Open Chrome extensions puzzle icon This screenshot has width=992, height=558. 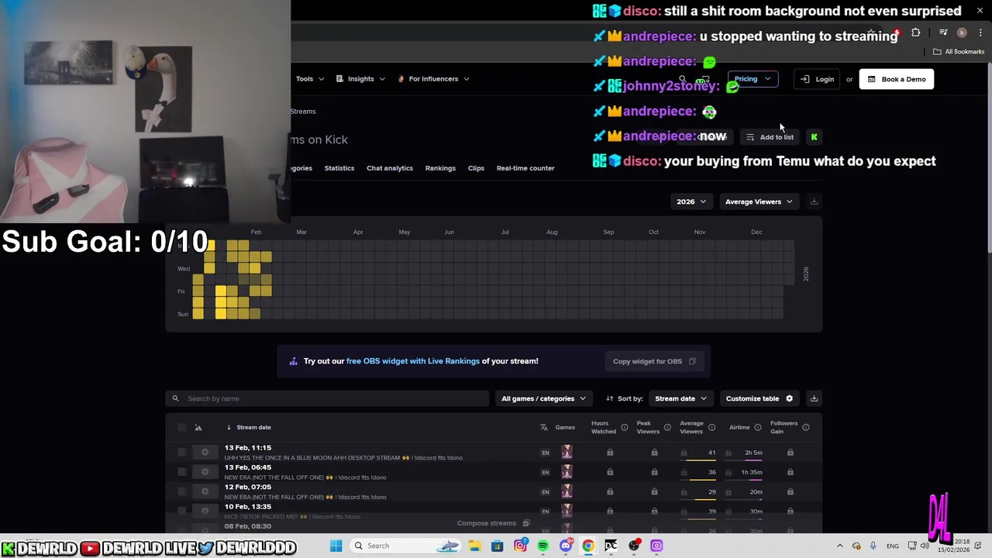point(915,33)
